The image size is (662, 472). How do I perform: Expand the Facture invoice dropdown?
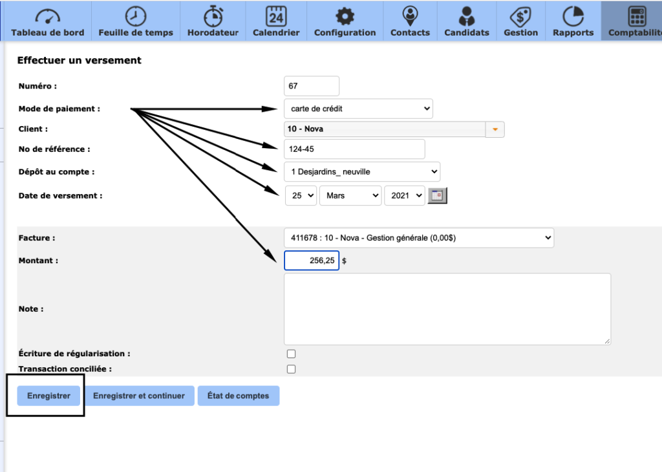(418, 238)
